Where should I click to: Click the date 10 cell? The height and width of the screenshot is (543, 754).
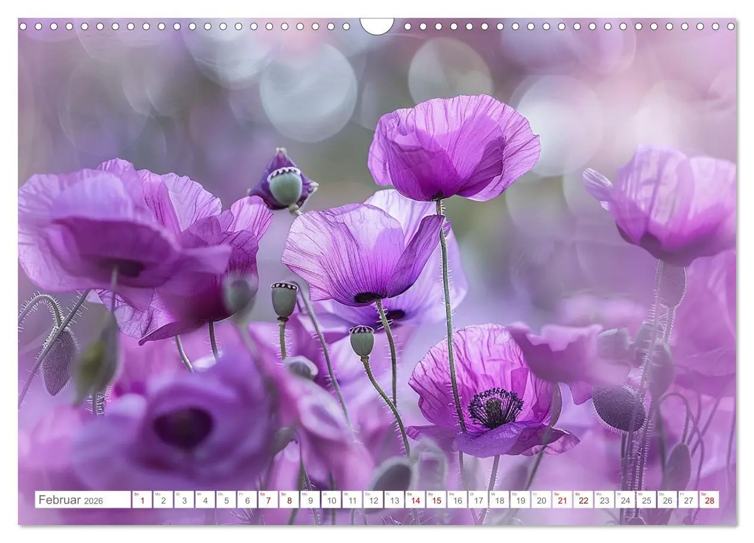(330, 501)
